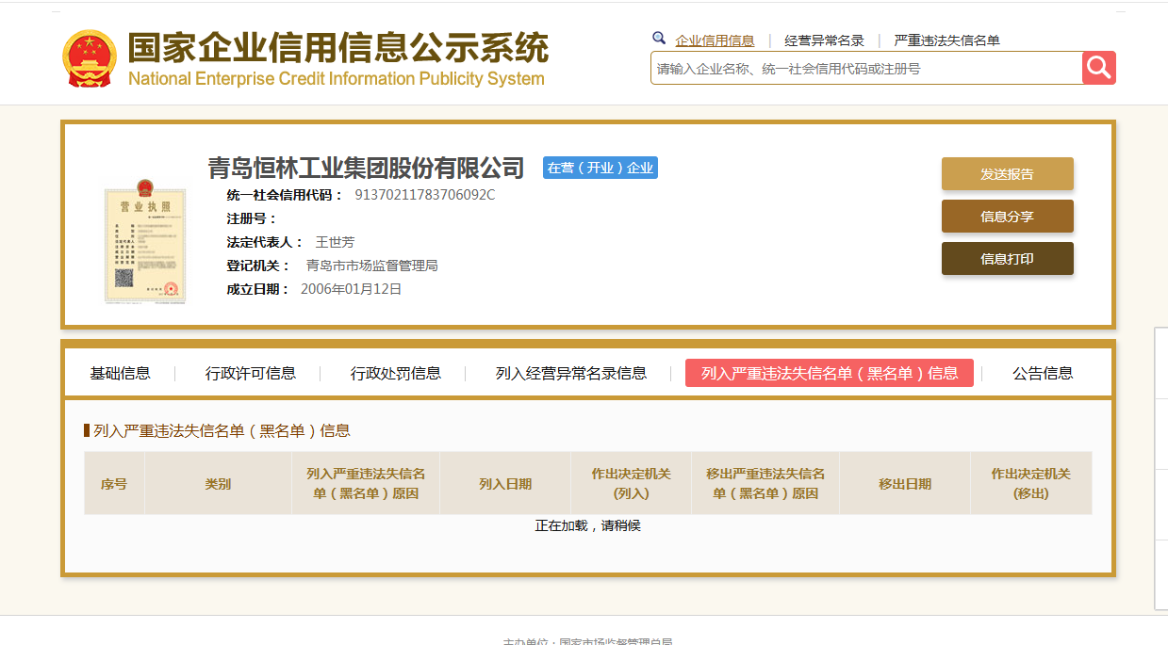The image size is (1168, 645).
Task: Click the registration authority 青岛市市场监督管理局
Action: pyautogui.click(x=371, y=266)
